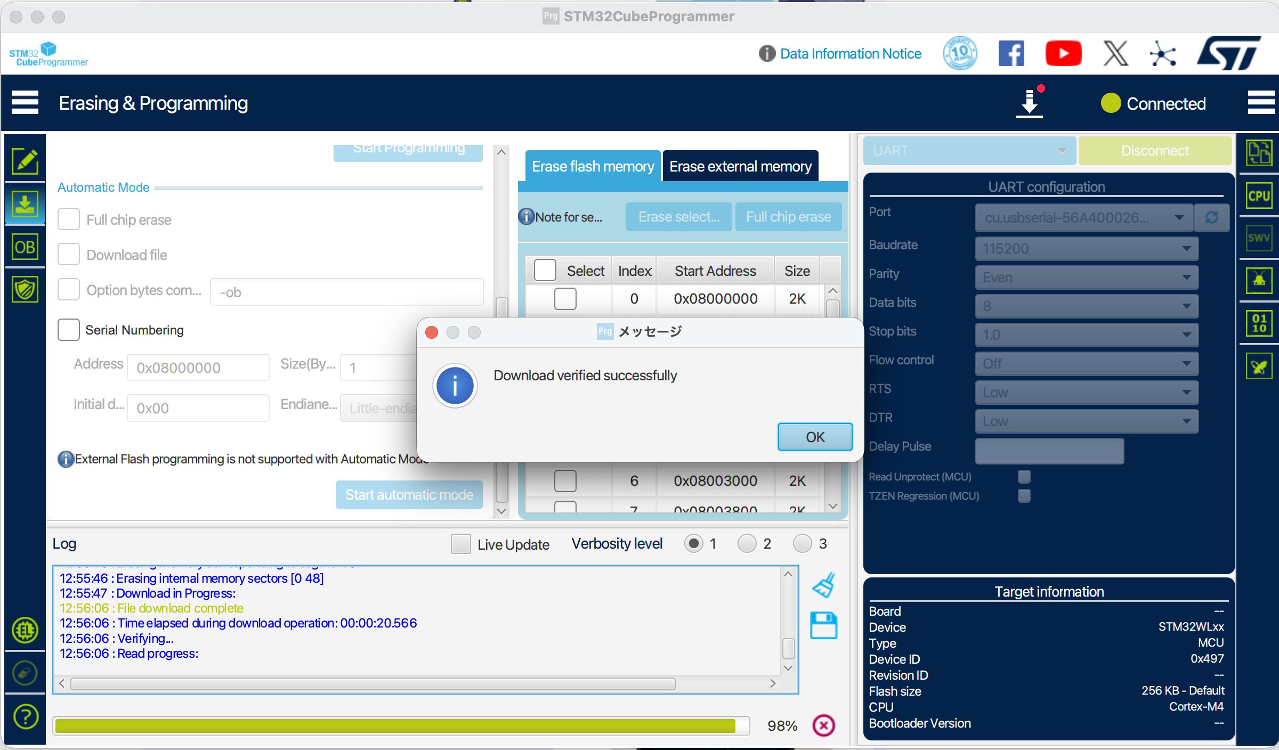Select the Erase flash memory tab
Screen dimensions: 1279x750
point(593,166)
